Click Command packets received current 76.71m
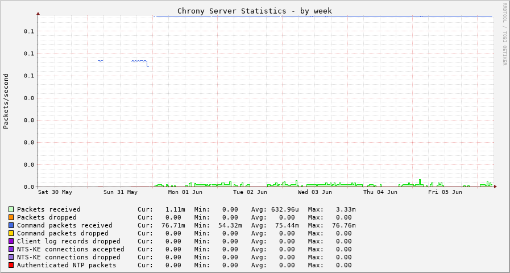 (173, 225)
